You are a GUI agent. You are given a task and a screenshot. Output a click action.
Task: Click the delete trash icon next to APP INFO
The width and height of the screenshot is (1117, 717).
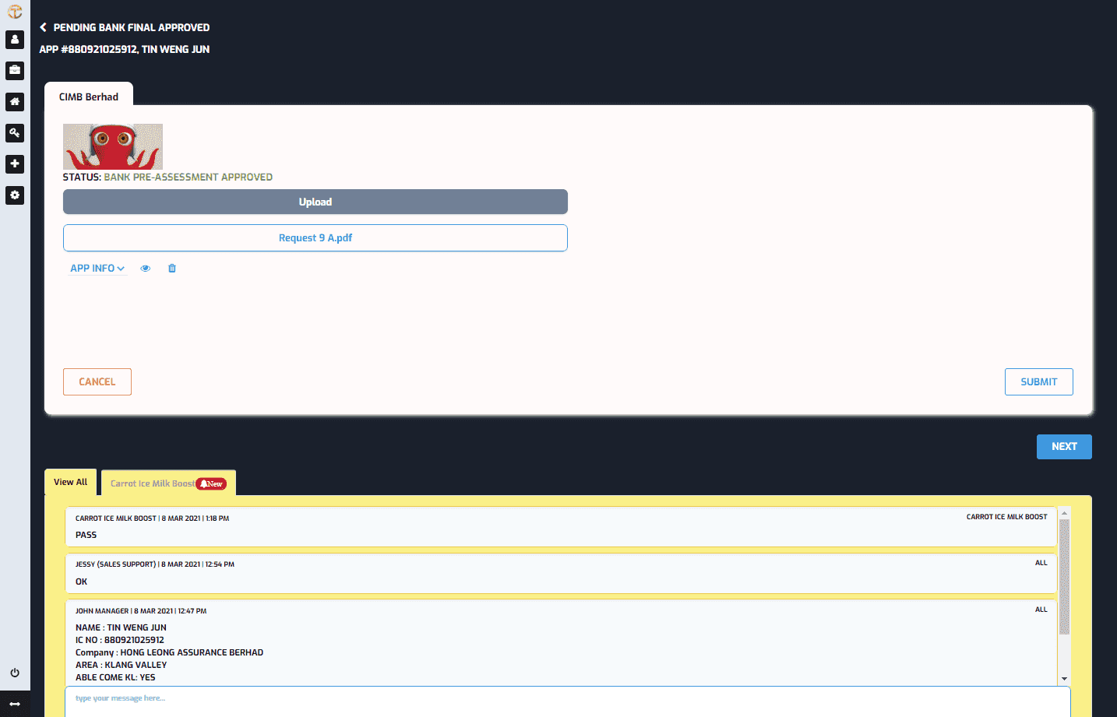[171, 268]
